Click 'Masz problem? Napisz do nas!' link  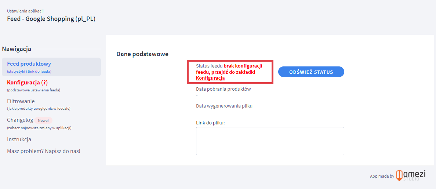point(44,151)
